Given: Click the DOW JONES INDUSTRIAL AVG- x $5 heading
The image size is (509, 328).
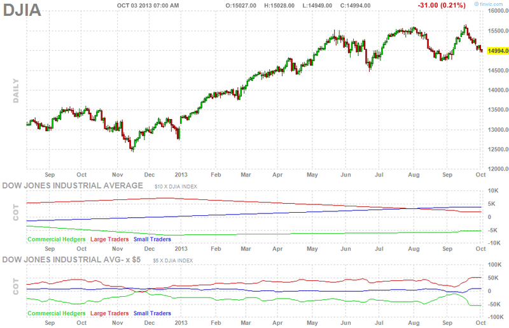Looking at the screenshot, I should [x=71, y=260].
